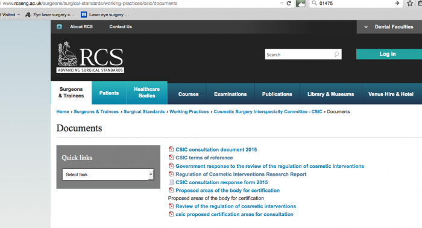Click PDF icon next to CSIC terms of reference
The width and height of the screenshot is (422, 228).
tap(171, 157)
